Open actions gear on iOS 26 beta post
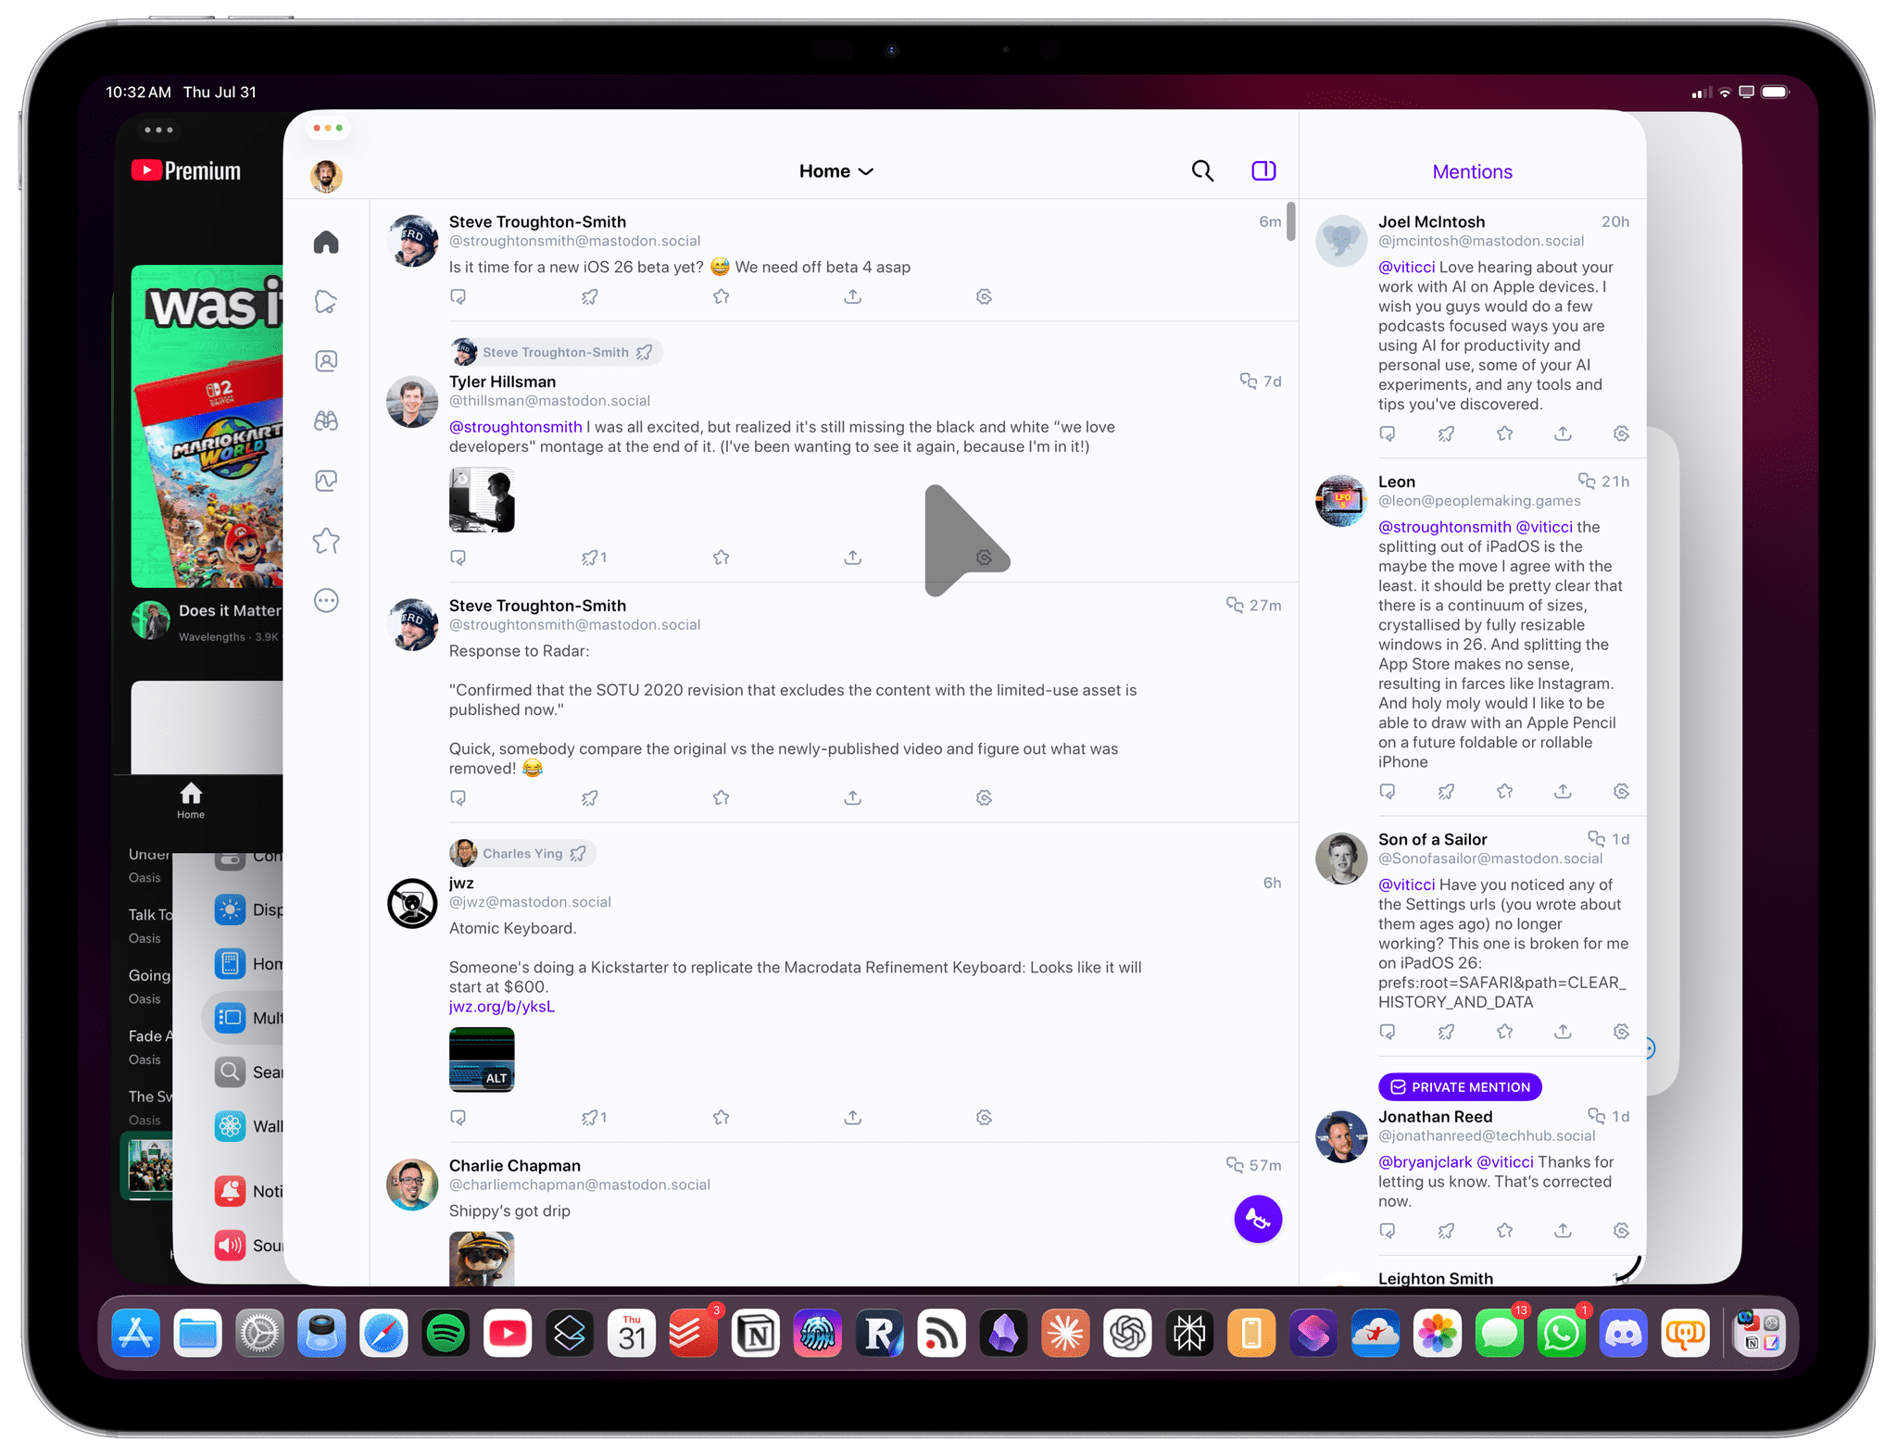This screenshot has height=1454, width=1897. pyautogui.click(x=984, y=296)
